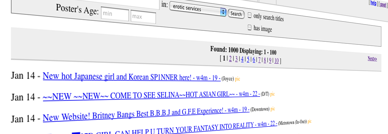Switch to results page 8
This screenshot has width=388, height=134.
(x=265, y=60)
